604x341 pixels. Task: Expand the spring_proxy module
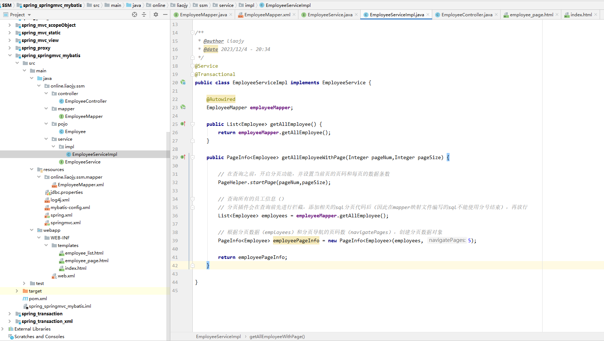10,48
